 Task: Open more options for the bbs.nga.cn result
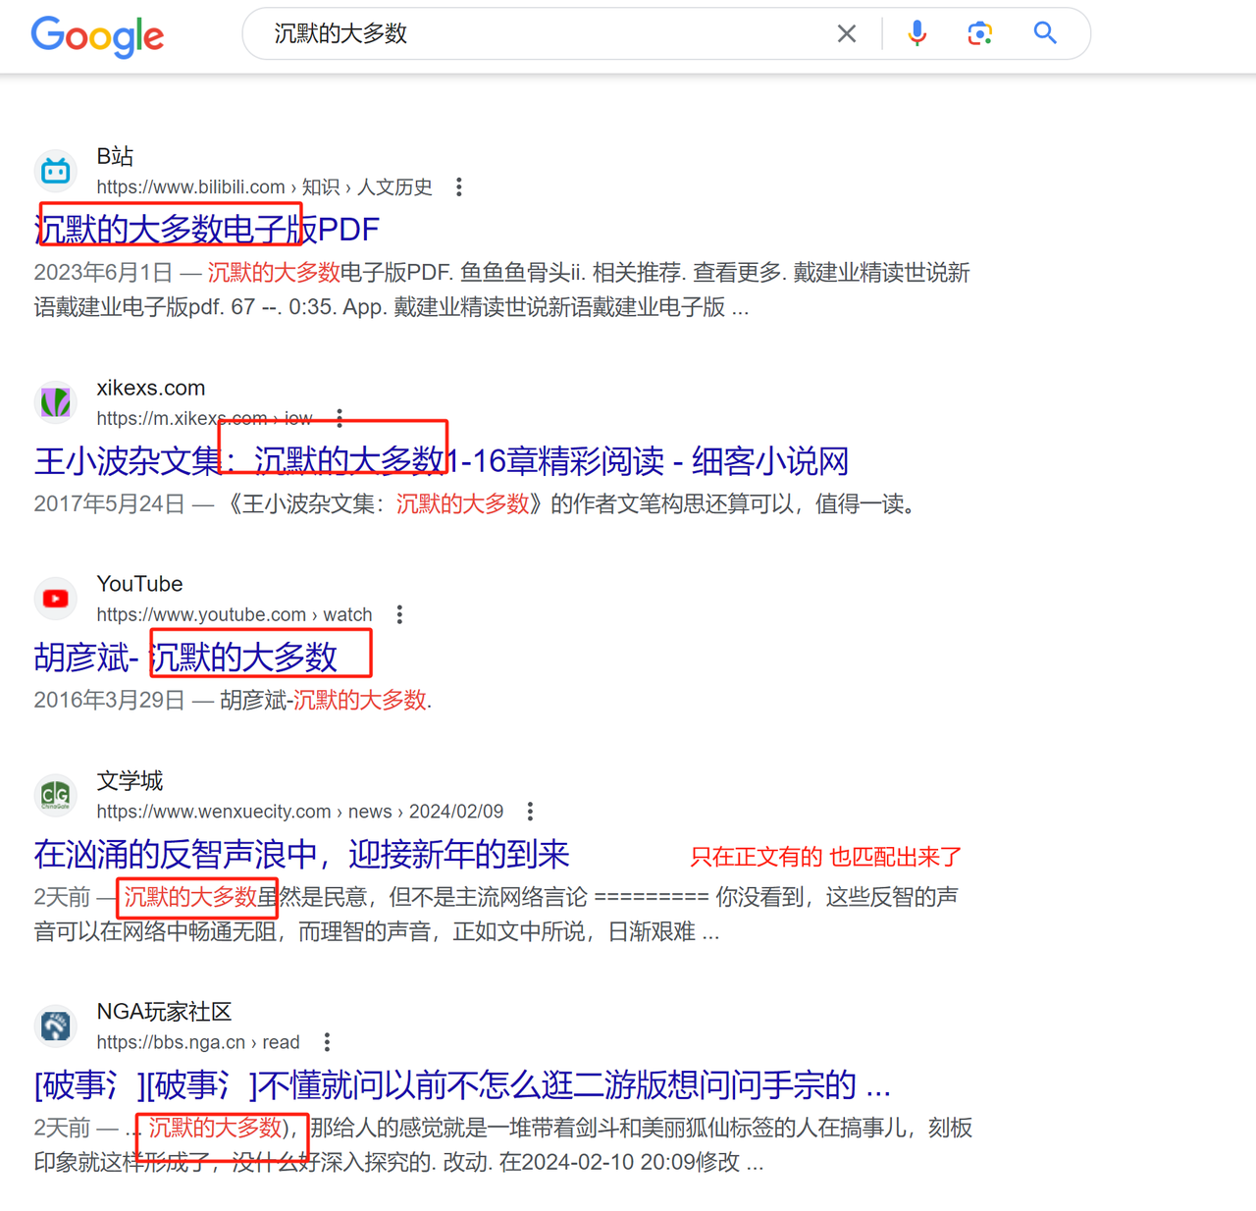pos(327,1042)
